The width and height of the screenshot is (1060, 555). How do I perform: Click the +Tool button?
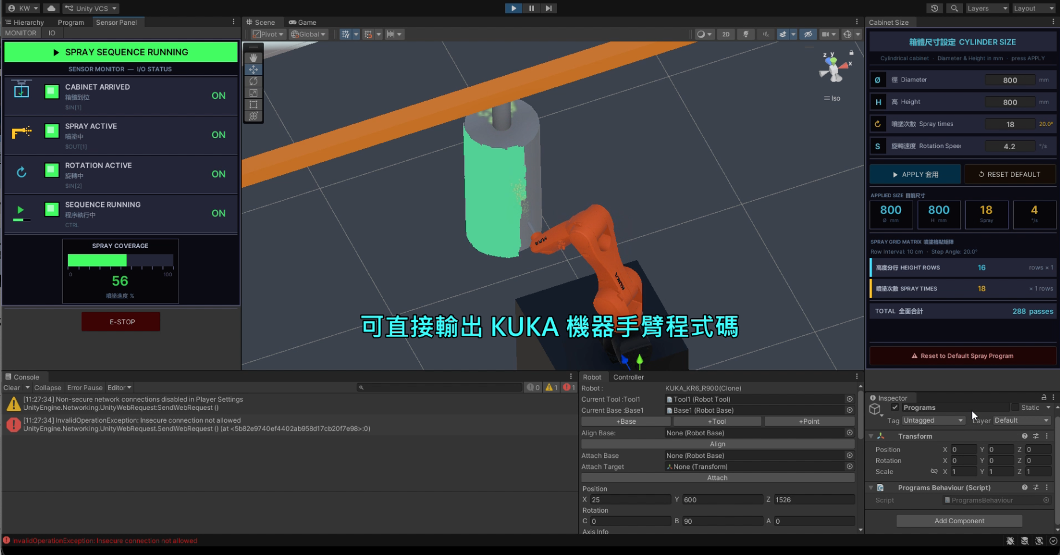(x=717, y=421)
